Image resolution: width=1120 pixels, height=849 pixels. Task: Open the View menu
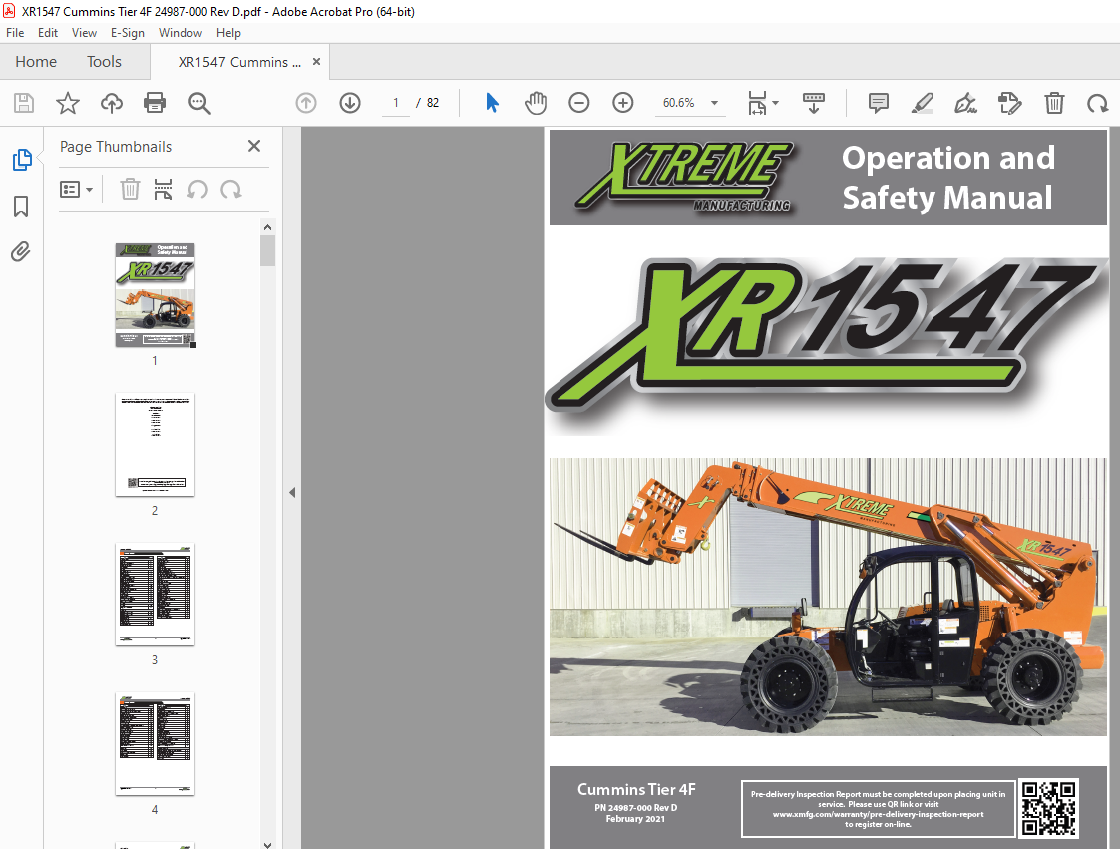85,33
